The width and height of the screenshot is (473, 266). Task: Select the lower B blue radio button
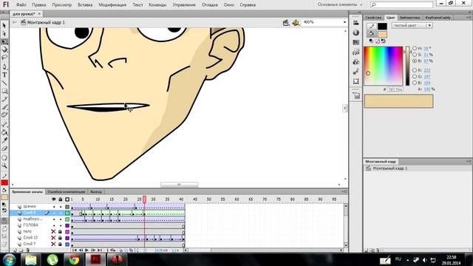click(415, 83)
